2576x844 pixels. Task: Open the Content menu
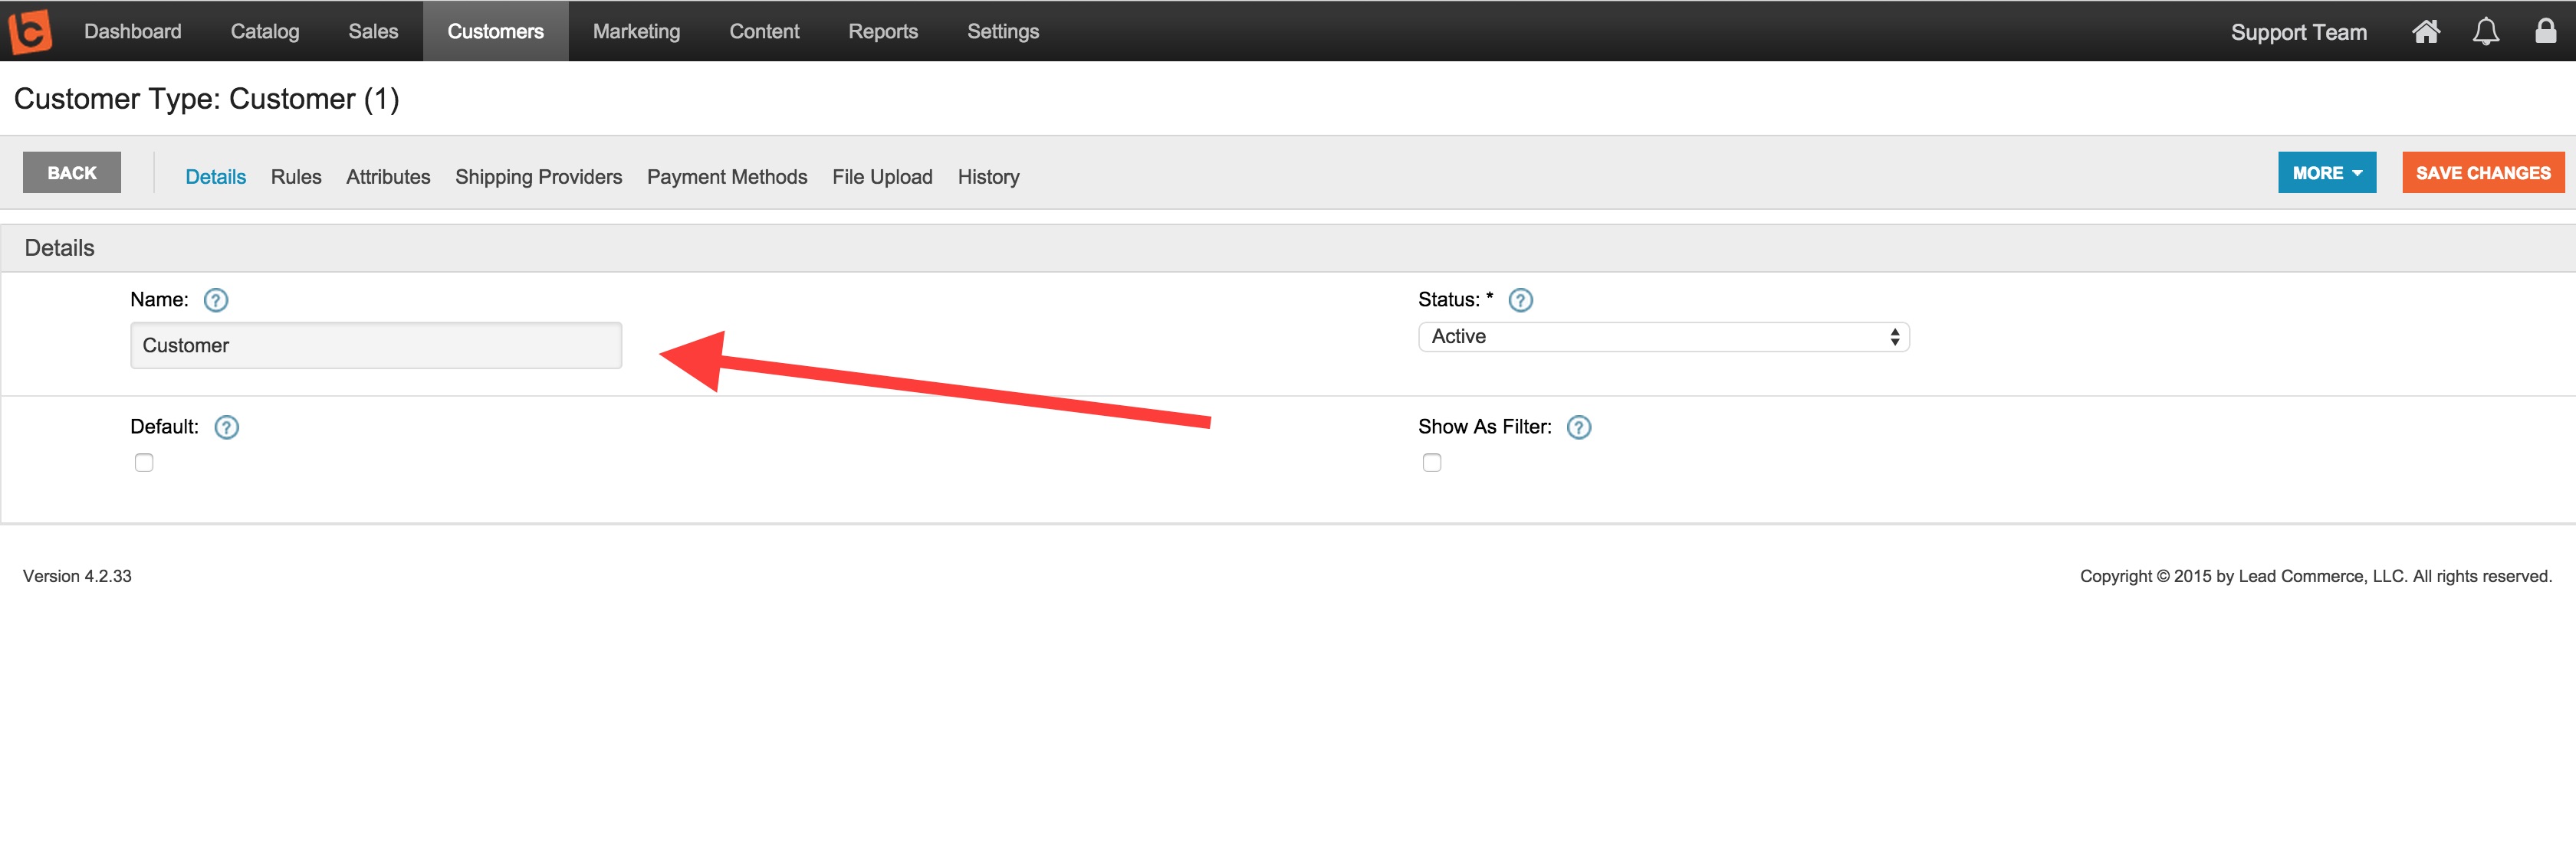coord(764,31)
